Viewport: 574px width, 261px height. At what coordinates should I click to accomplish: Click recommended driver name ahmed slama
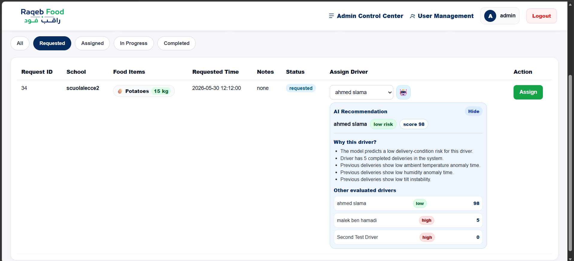[350, 124]
